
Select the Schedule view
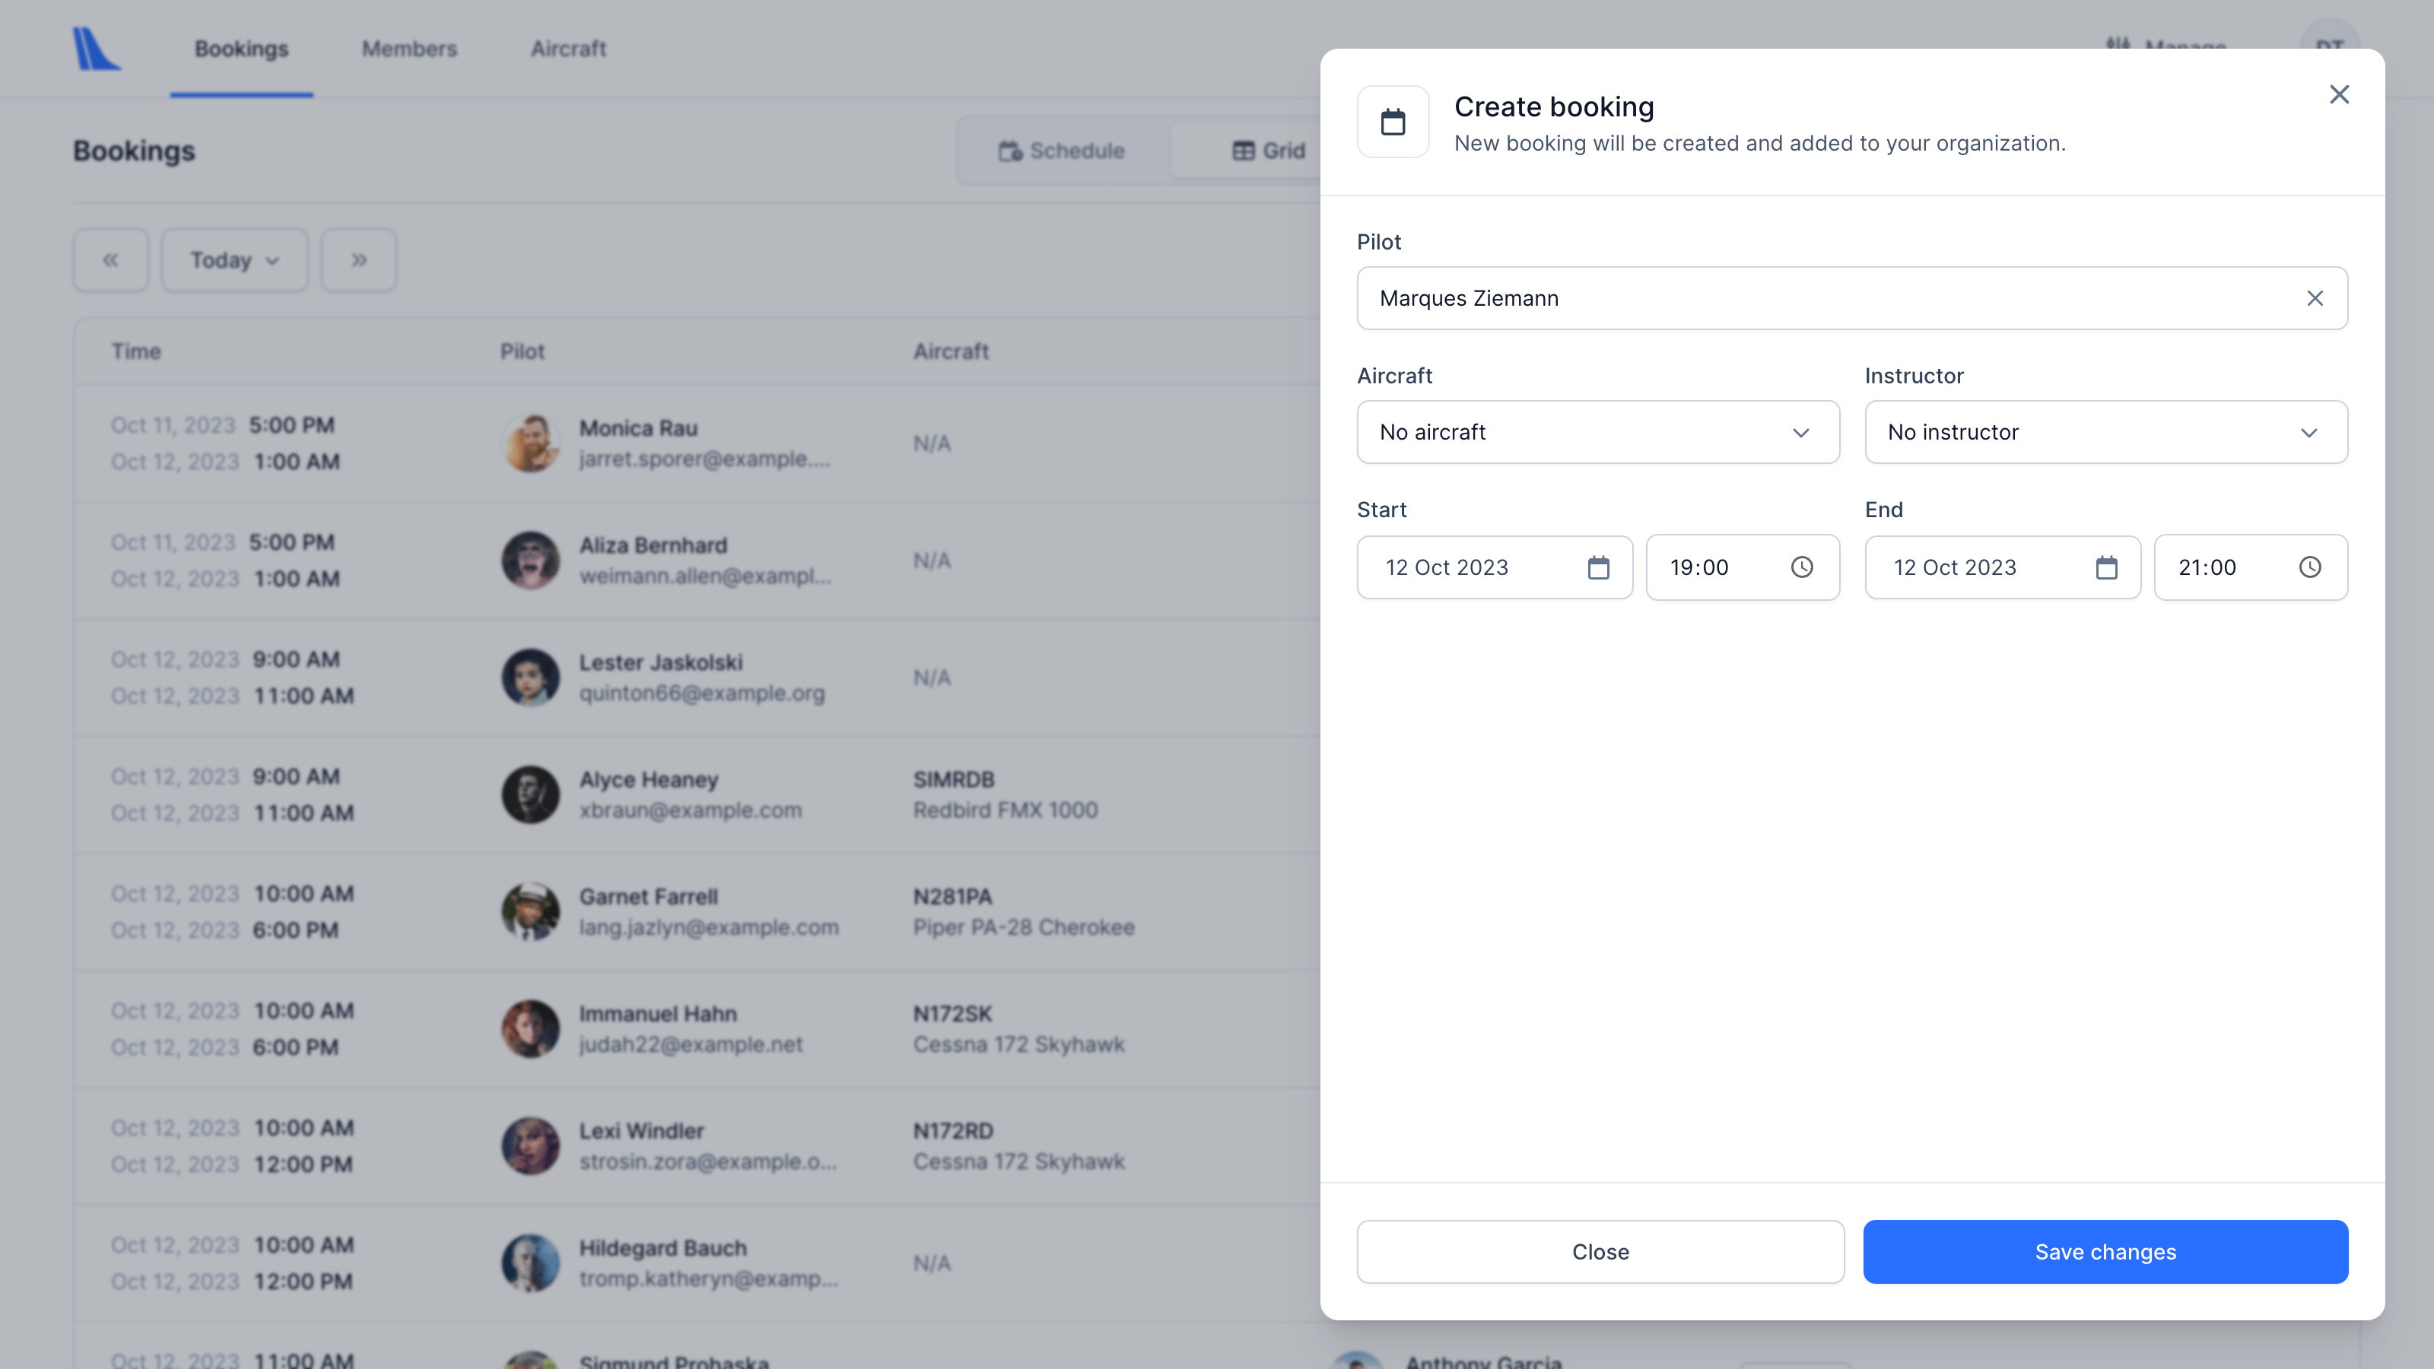[x=1062, y=151]
